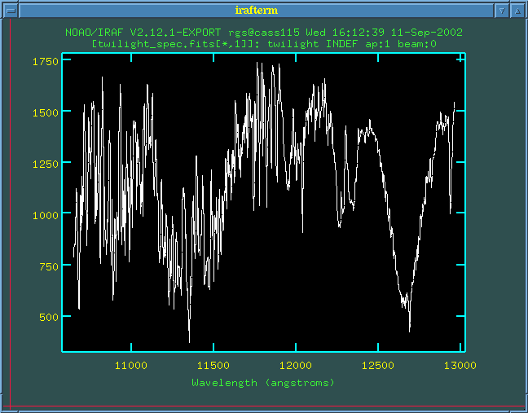
Task: Click the 11500 wavelength tick label
Action: coord(213,365)
